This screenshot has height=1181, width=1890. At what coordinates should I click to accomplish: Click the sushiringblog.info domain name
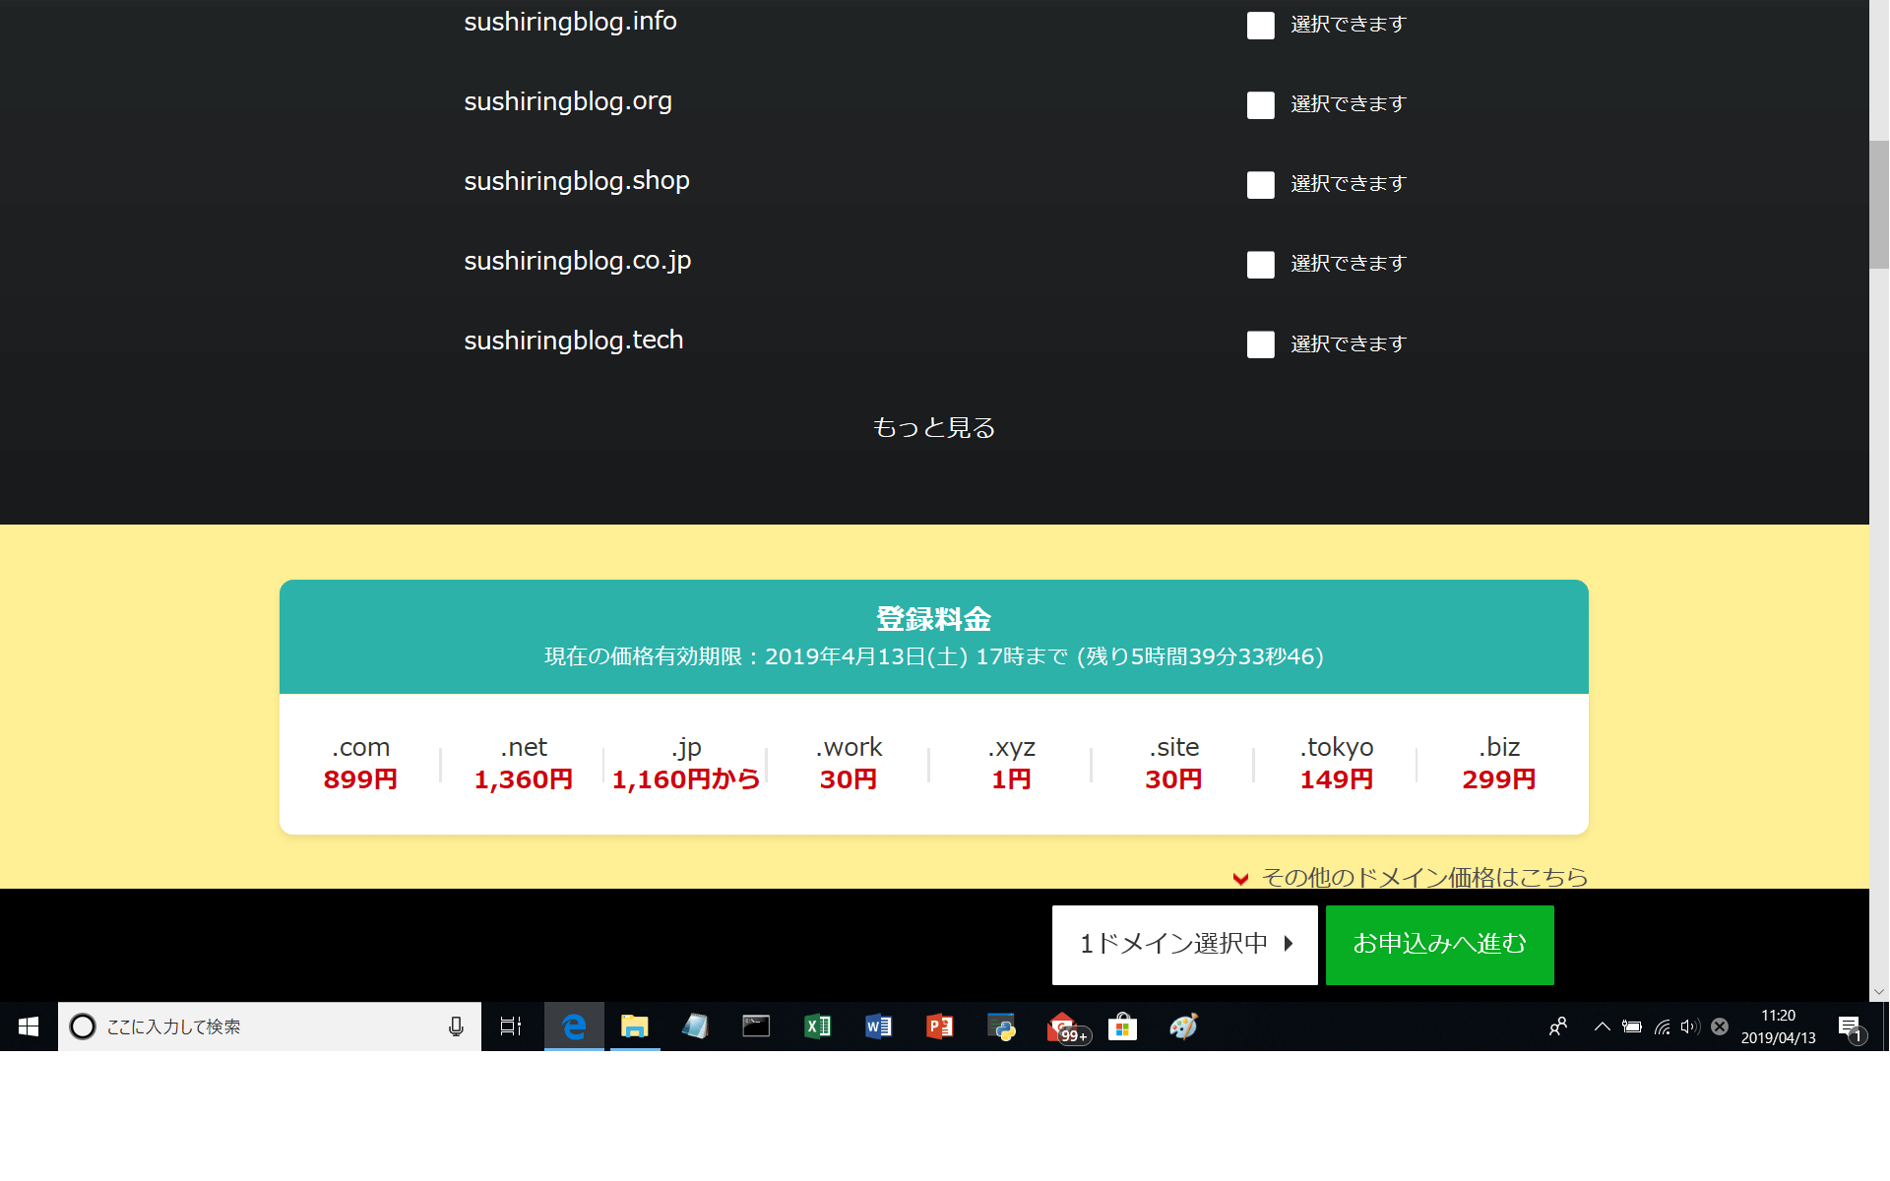coord(570,22)
